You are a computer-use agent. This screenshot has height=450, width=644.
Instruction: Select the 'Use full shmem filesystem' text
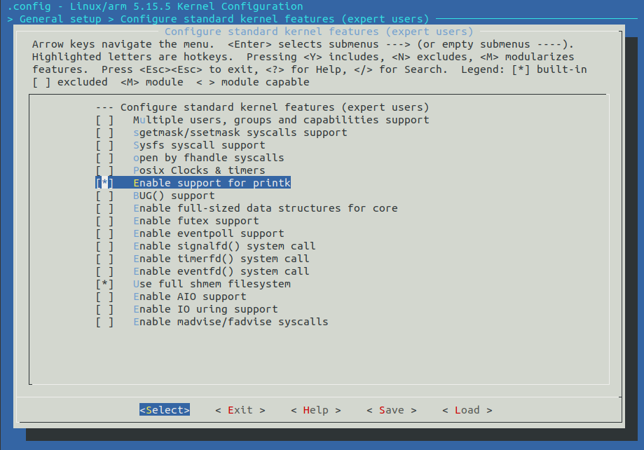pyautogui.click(x=212, y=284)
